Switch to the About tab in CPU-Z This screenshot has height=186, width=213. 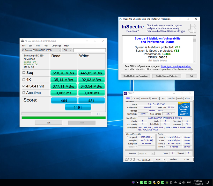(187, 98)
